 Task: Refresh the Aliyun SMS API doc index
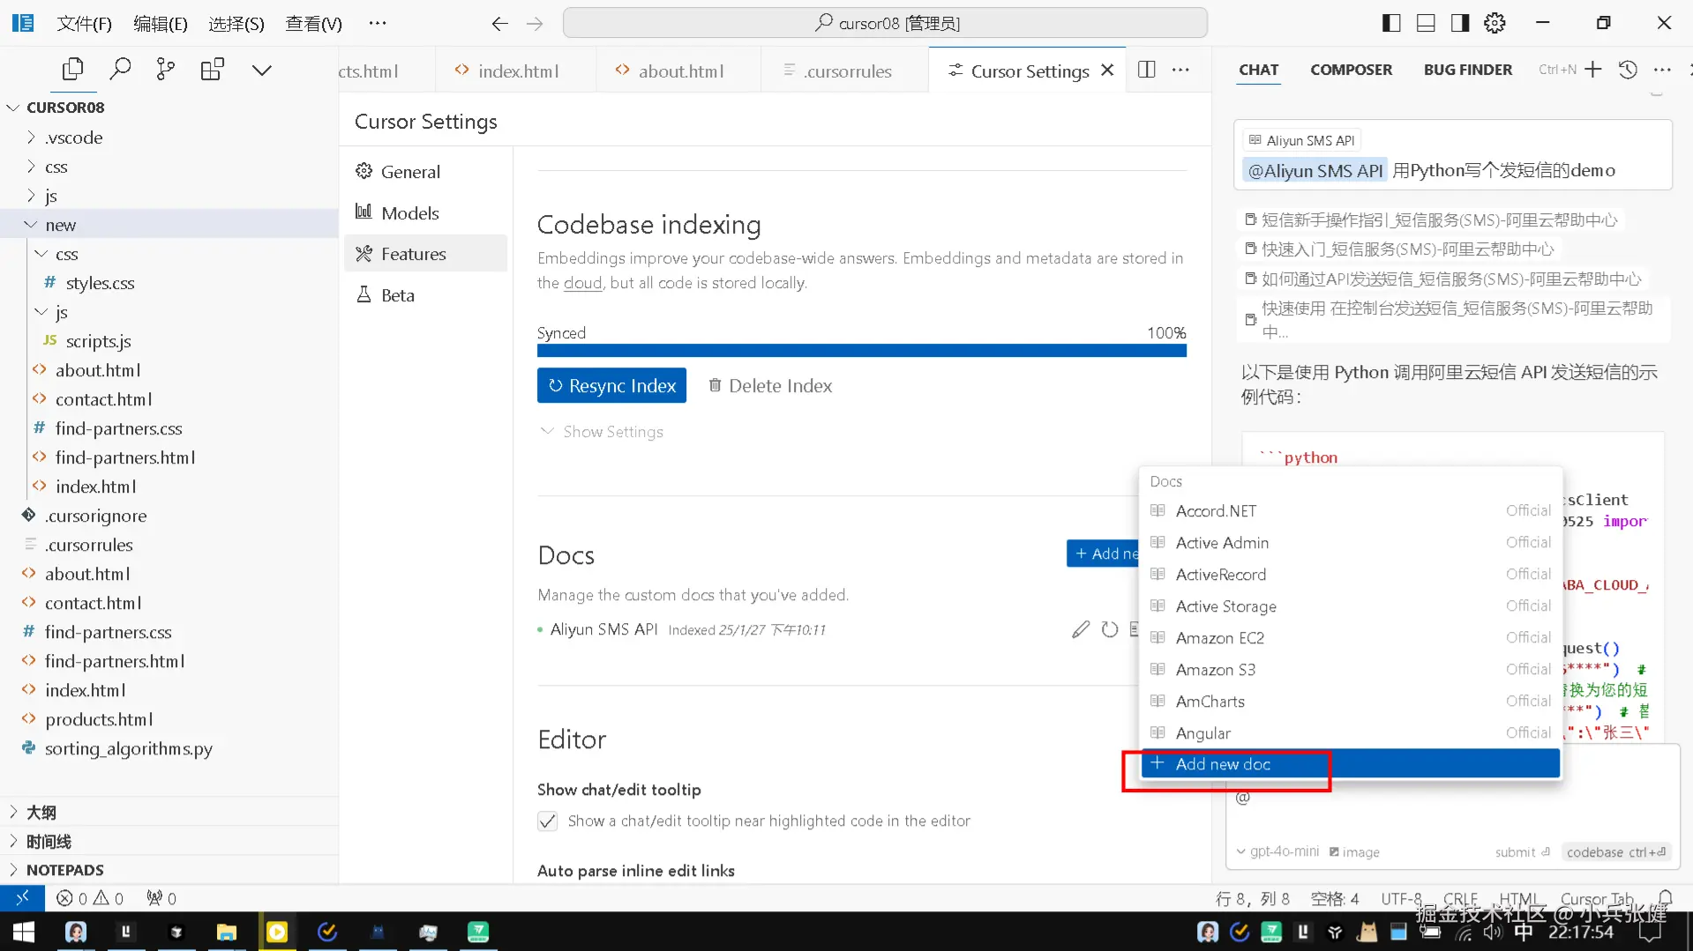(x=1110, y=629)
